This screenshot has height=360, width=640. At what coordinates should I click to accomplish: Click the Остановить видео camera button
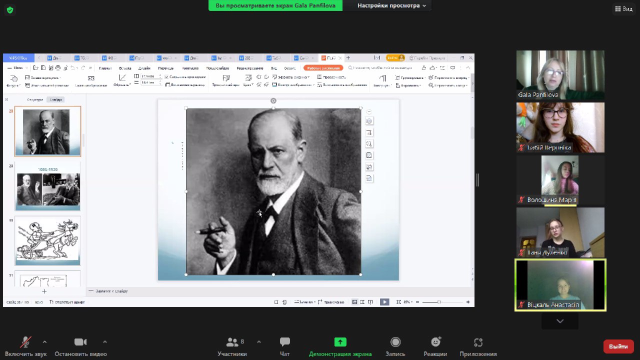pos(80,346)
